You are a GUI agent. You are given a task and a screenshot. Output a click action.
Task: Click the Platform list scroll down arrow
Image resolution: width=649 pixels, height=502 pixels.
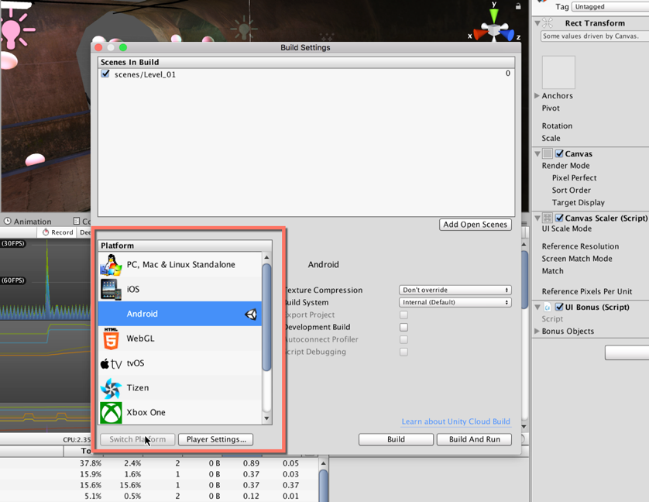click(x=267, y=419)
